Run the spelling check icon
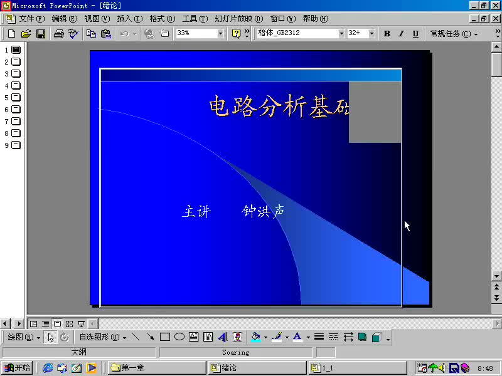The height and width of the screenshot is (376, 502). point(73,33)
